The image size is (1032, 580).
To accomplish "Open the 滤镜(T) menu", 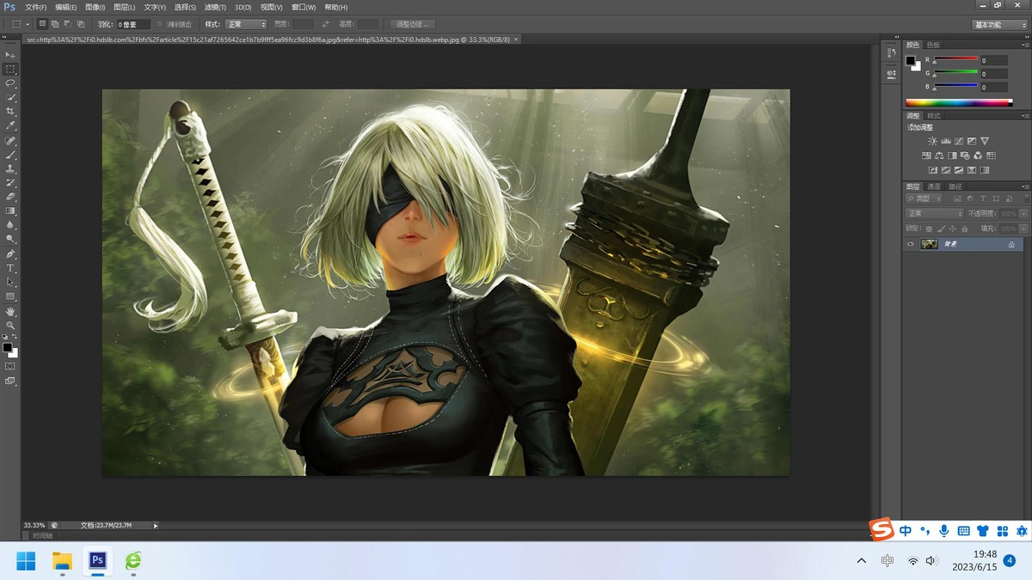I will 215,7.
